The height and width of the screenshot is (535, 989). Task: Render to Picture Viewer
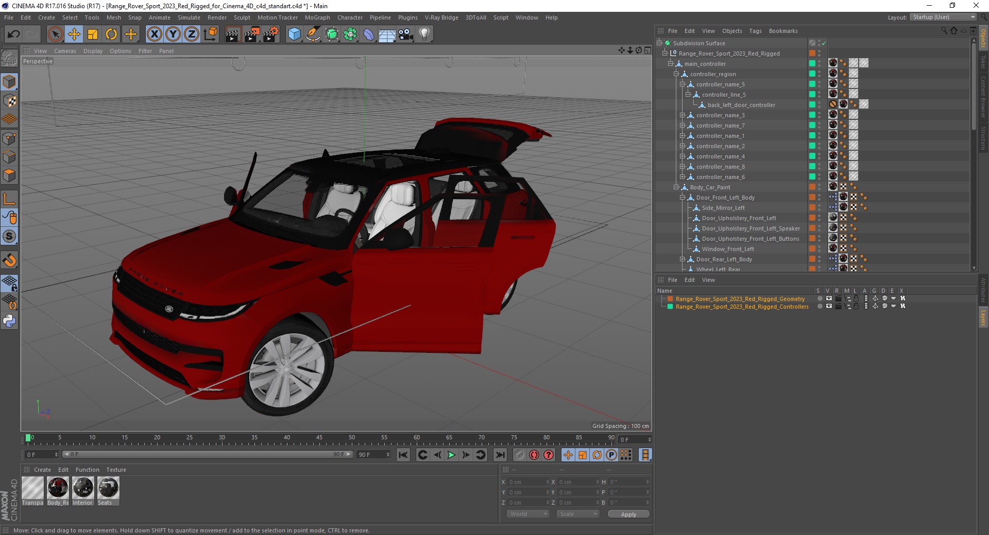pos(252,34)
